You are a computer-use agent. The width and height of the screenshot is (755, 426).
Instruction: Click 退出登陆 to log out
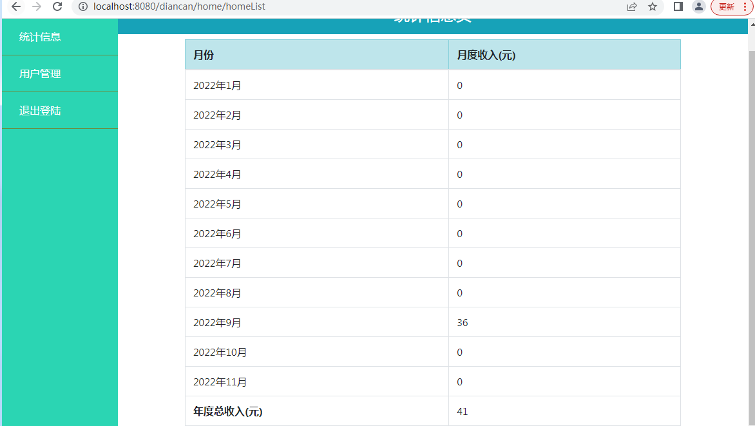tap(40, 110)
